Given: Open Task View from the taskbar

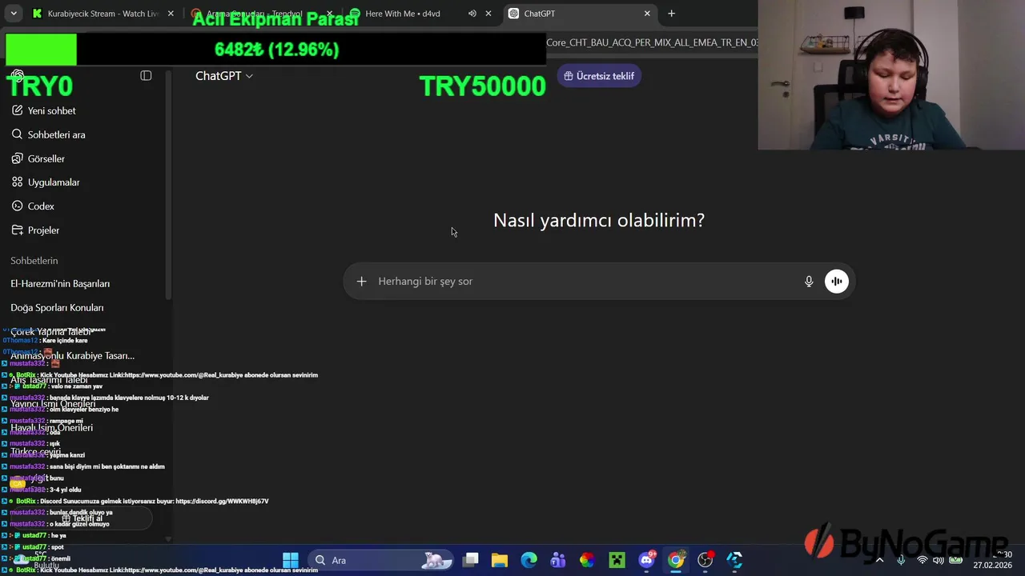Looking at the screenshot, I should (x=471, y=560).
